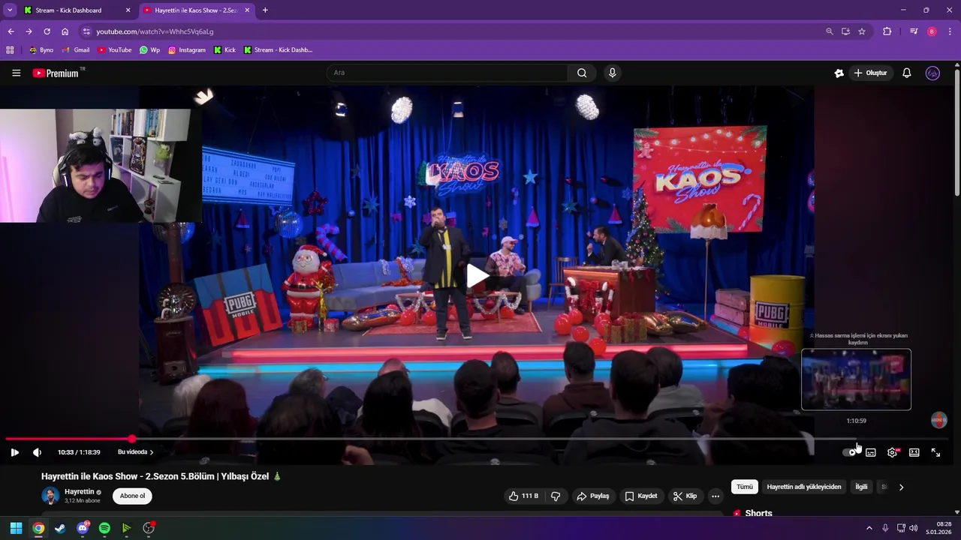
Task: Toggle subtitles with the captions icon
Action: 871,452
